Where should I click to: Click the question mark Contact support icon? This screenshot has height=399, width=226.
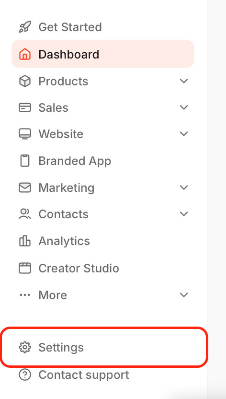(25, 375)
